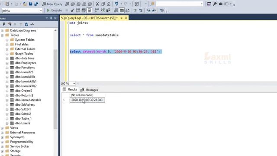
Task: Click the Decrease Indent icon
Action: 148,10
